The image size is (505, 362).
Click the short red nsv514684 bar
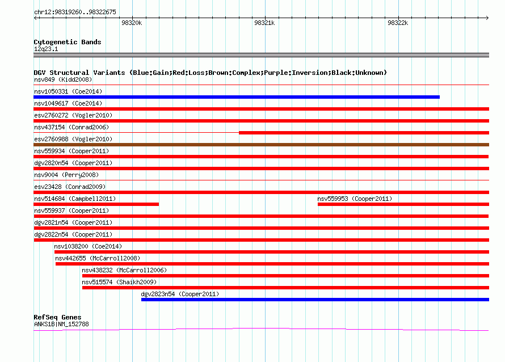point(96,204)
